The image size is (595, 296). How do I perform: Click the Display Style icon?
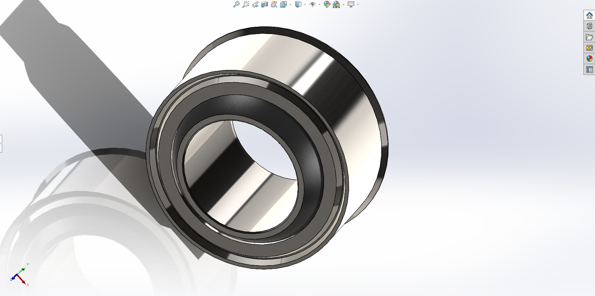[x=298, y=4]
